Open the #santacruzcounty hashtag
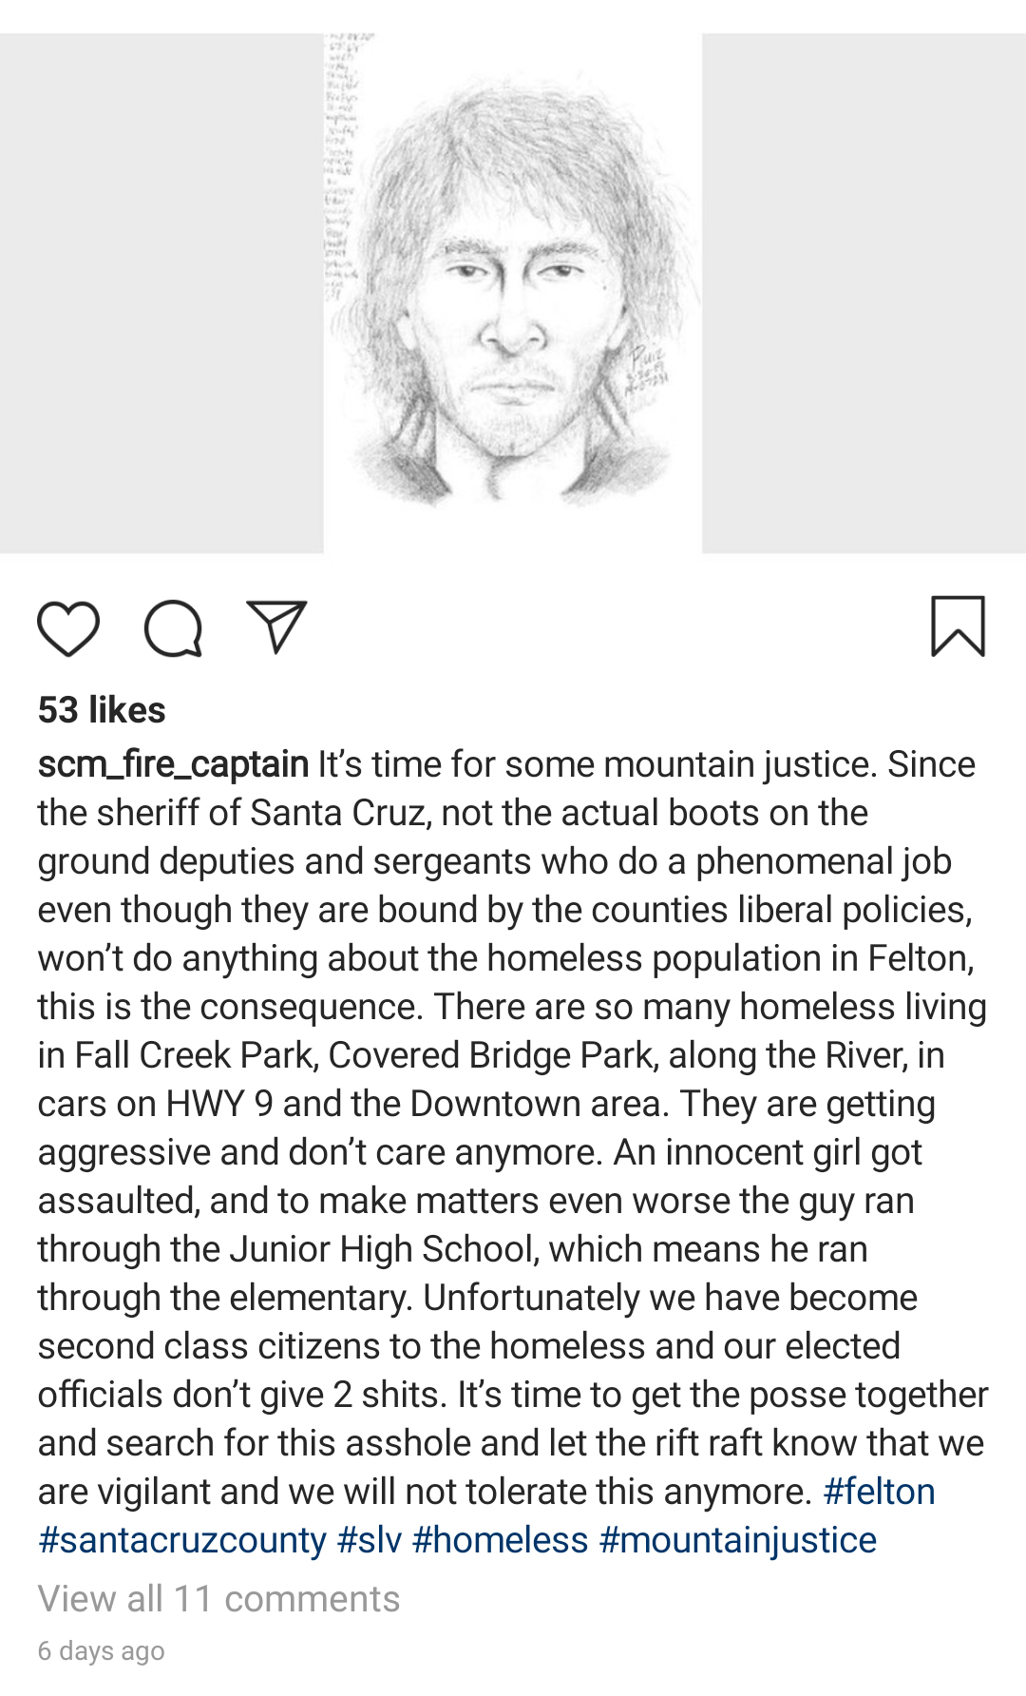 click(x=182, y=1540)
